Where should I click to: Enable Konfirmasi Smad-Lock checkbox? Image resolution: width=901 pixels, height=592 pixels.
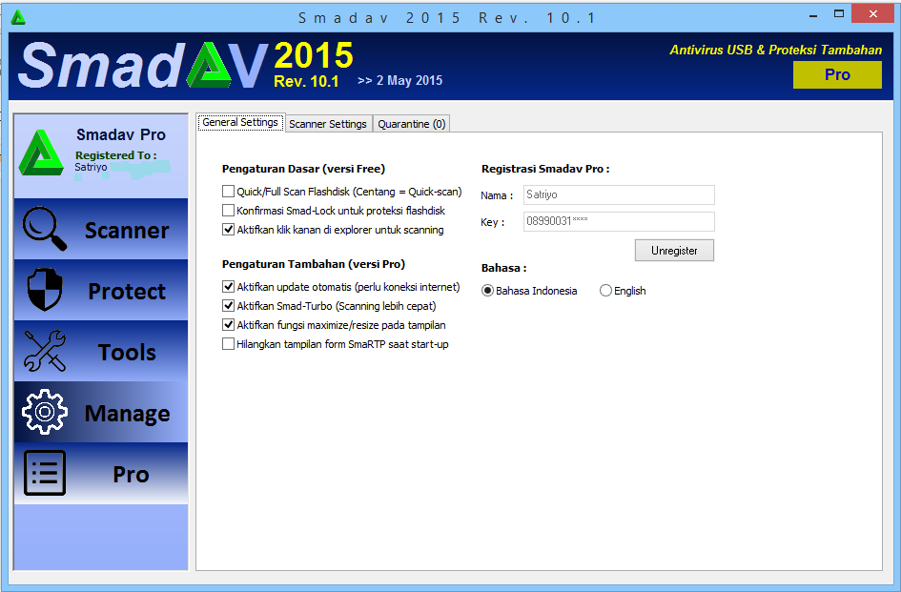(x=228, y=211)
